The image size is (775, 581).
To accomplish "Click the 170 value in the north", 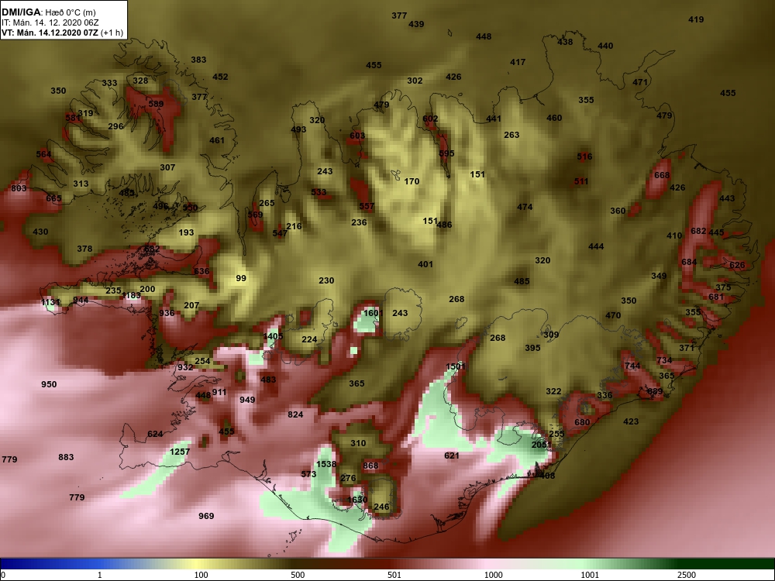I will point(412,181).
